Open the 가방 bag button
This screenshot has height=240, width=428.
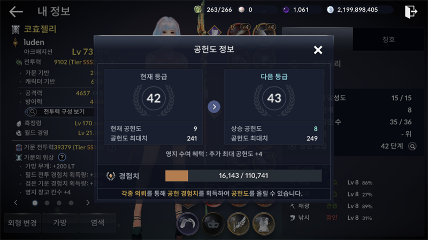tap(60, 223)
